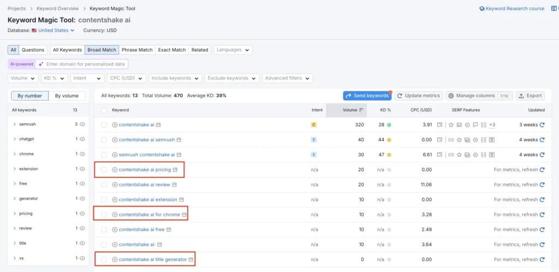Image resolution: width=559 pixels, height=272 pixels.
Task: Refresh metrics for contentshake ai for chrome
Action: click(542, 215)
